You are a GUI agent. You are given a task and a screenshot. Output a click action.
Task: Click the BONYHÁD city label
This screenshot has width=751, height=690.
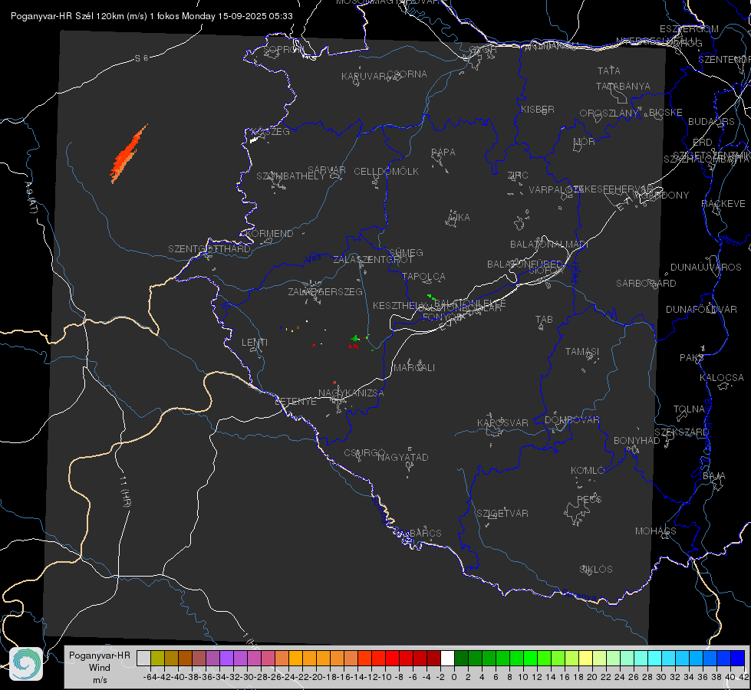[637, 441]
